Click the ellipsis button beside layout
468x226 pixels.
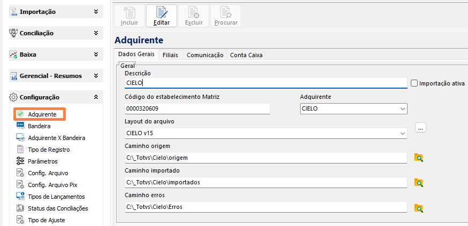click(x=420, y=128)
